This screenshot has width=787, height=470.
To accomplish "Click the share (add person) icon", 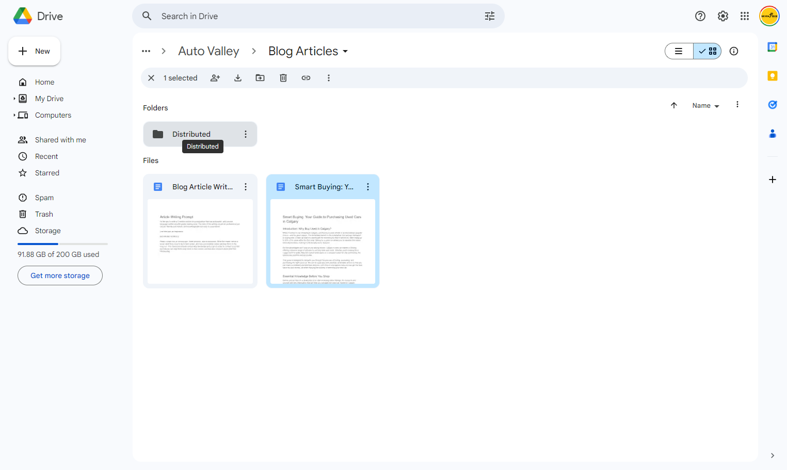I will pos(215,78).
